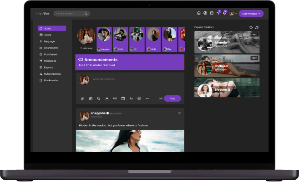Open the Siesson creator card
The height and width of the screenshot is (182, 299).
(227, 88)
